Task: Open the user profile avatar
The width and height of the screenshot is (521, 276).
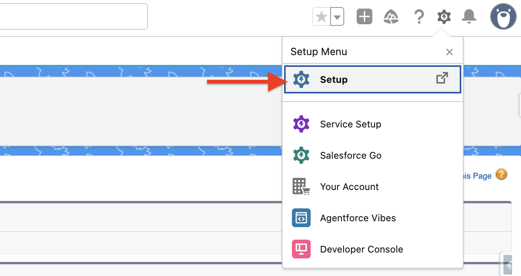Action: click(x=503, y=16)
